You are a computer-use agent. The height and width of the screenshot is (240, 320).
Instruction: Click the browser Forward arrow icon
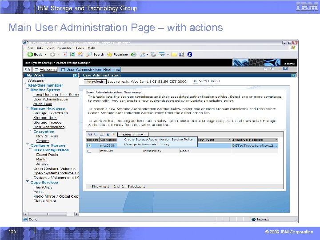(x=52, y=54)
